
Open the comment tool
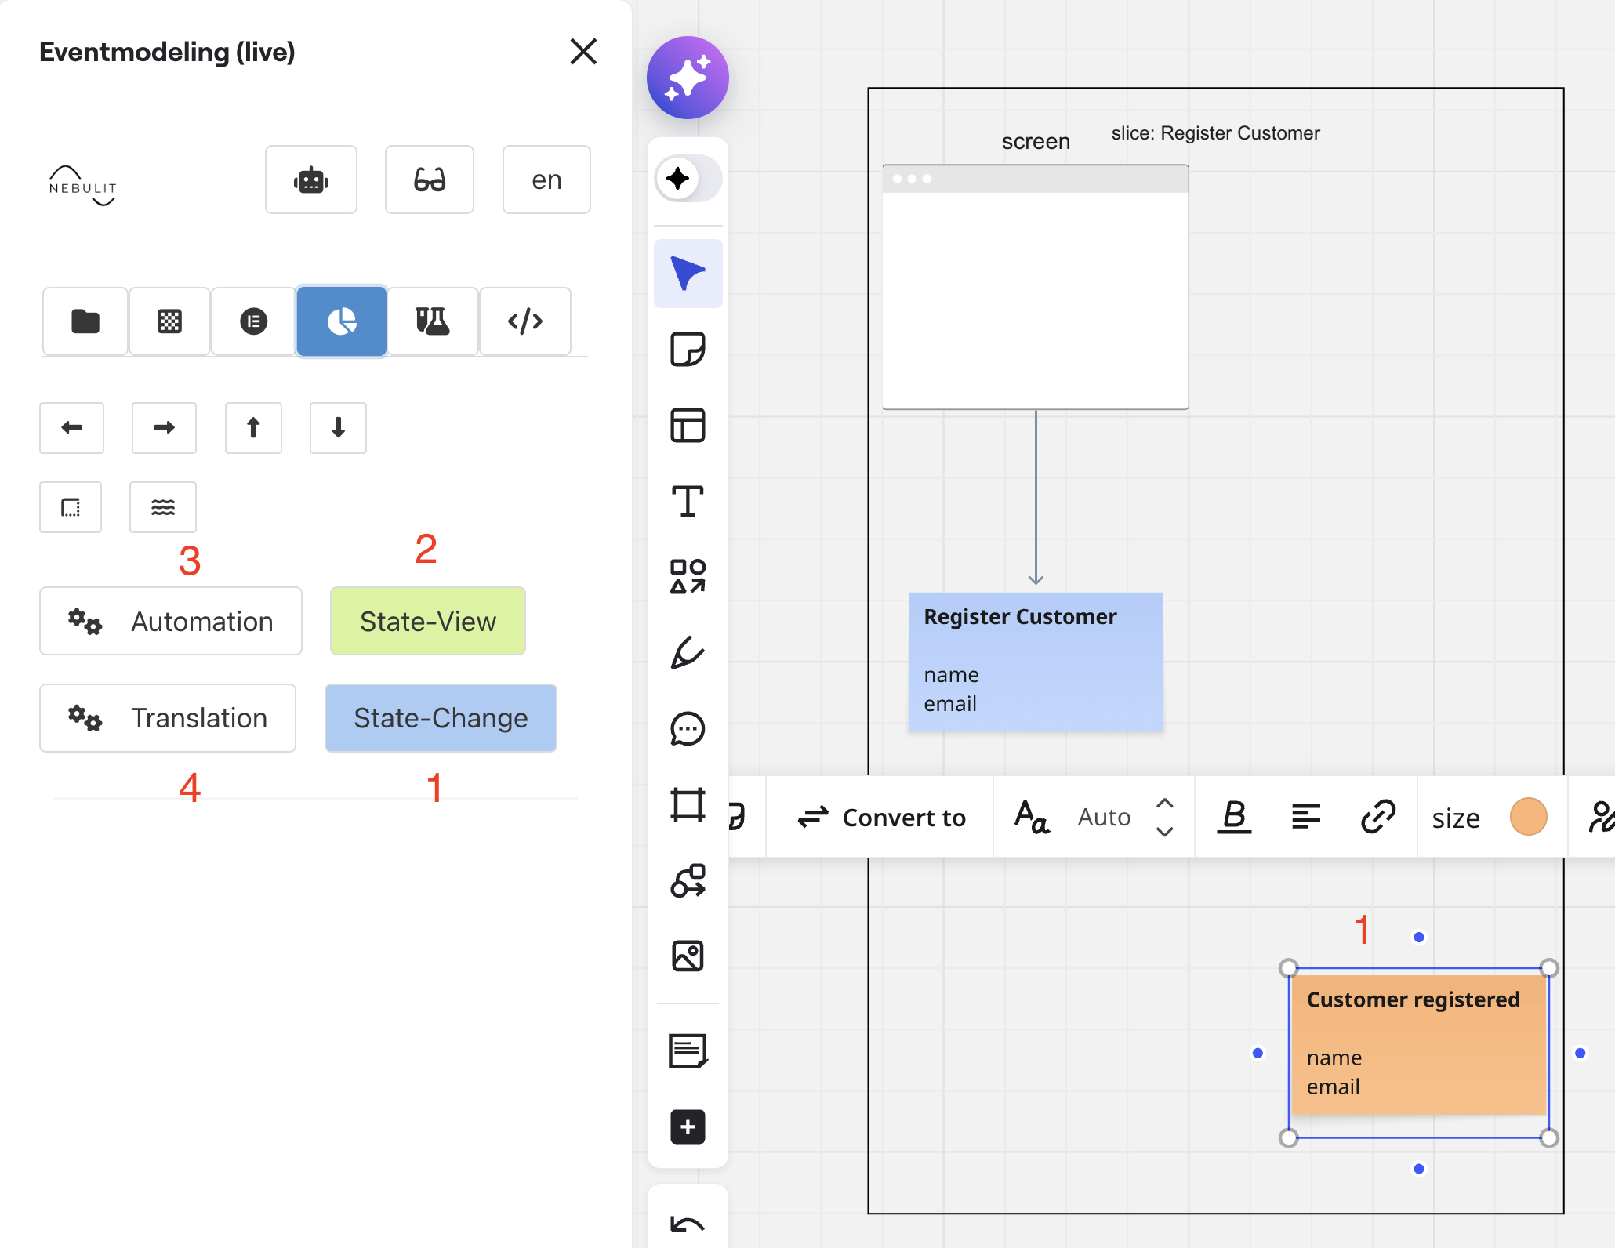tap(688, 729)
